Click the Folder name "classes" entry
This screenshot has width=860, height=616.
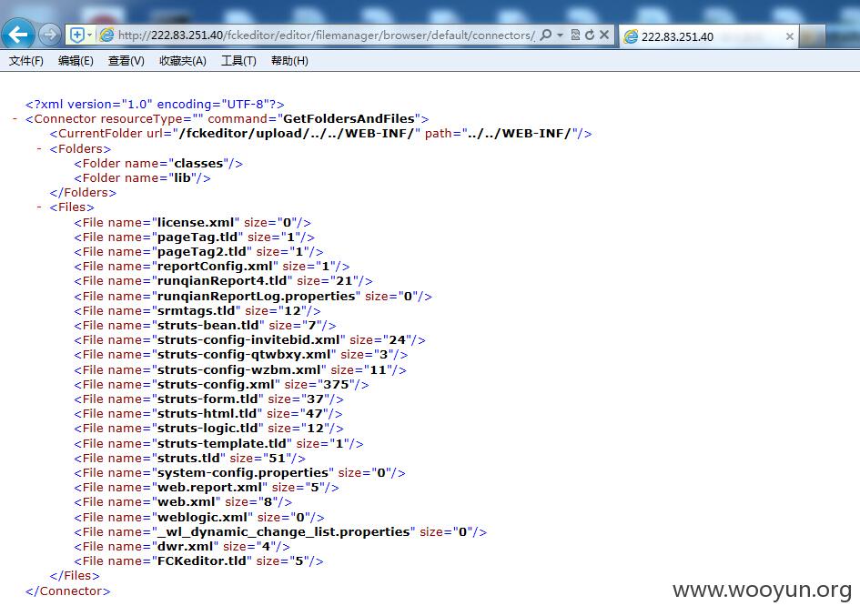click(158, 164)
